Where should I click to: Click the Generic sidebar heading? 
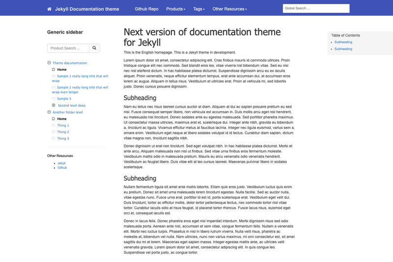click(x=65, y=32)
